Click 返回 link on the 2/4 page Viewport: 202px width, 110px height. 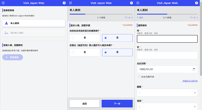(x=140, y=17)
